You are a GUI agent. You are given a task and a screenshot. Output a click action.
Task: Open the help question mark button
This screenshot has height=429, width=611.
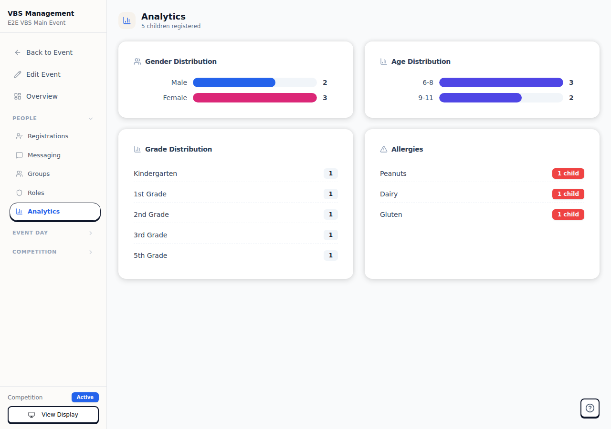tap(590, 409)
